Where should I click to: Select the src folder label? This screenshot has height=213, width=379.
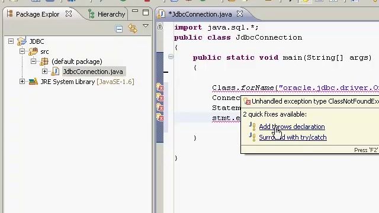pyautogui.click(x=45, y=51)
